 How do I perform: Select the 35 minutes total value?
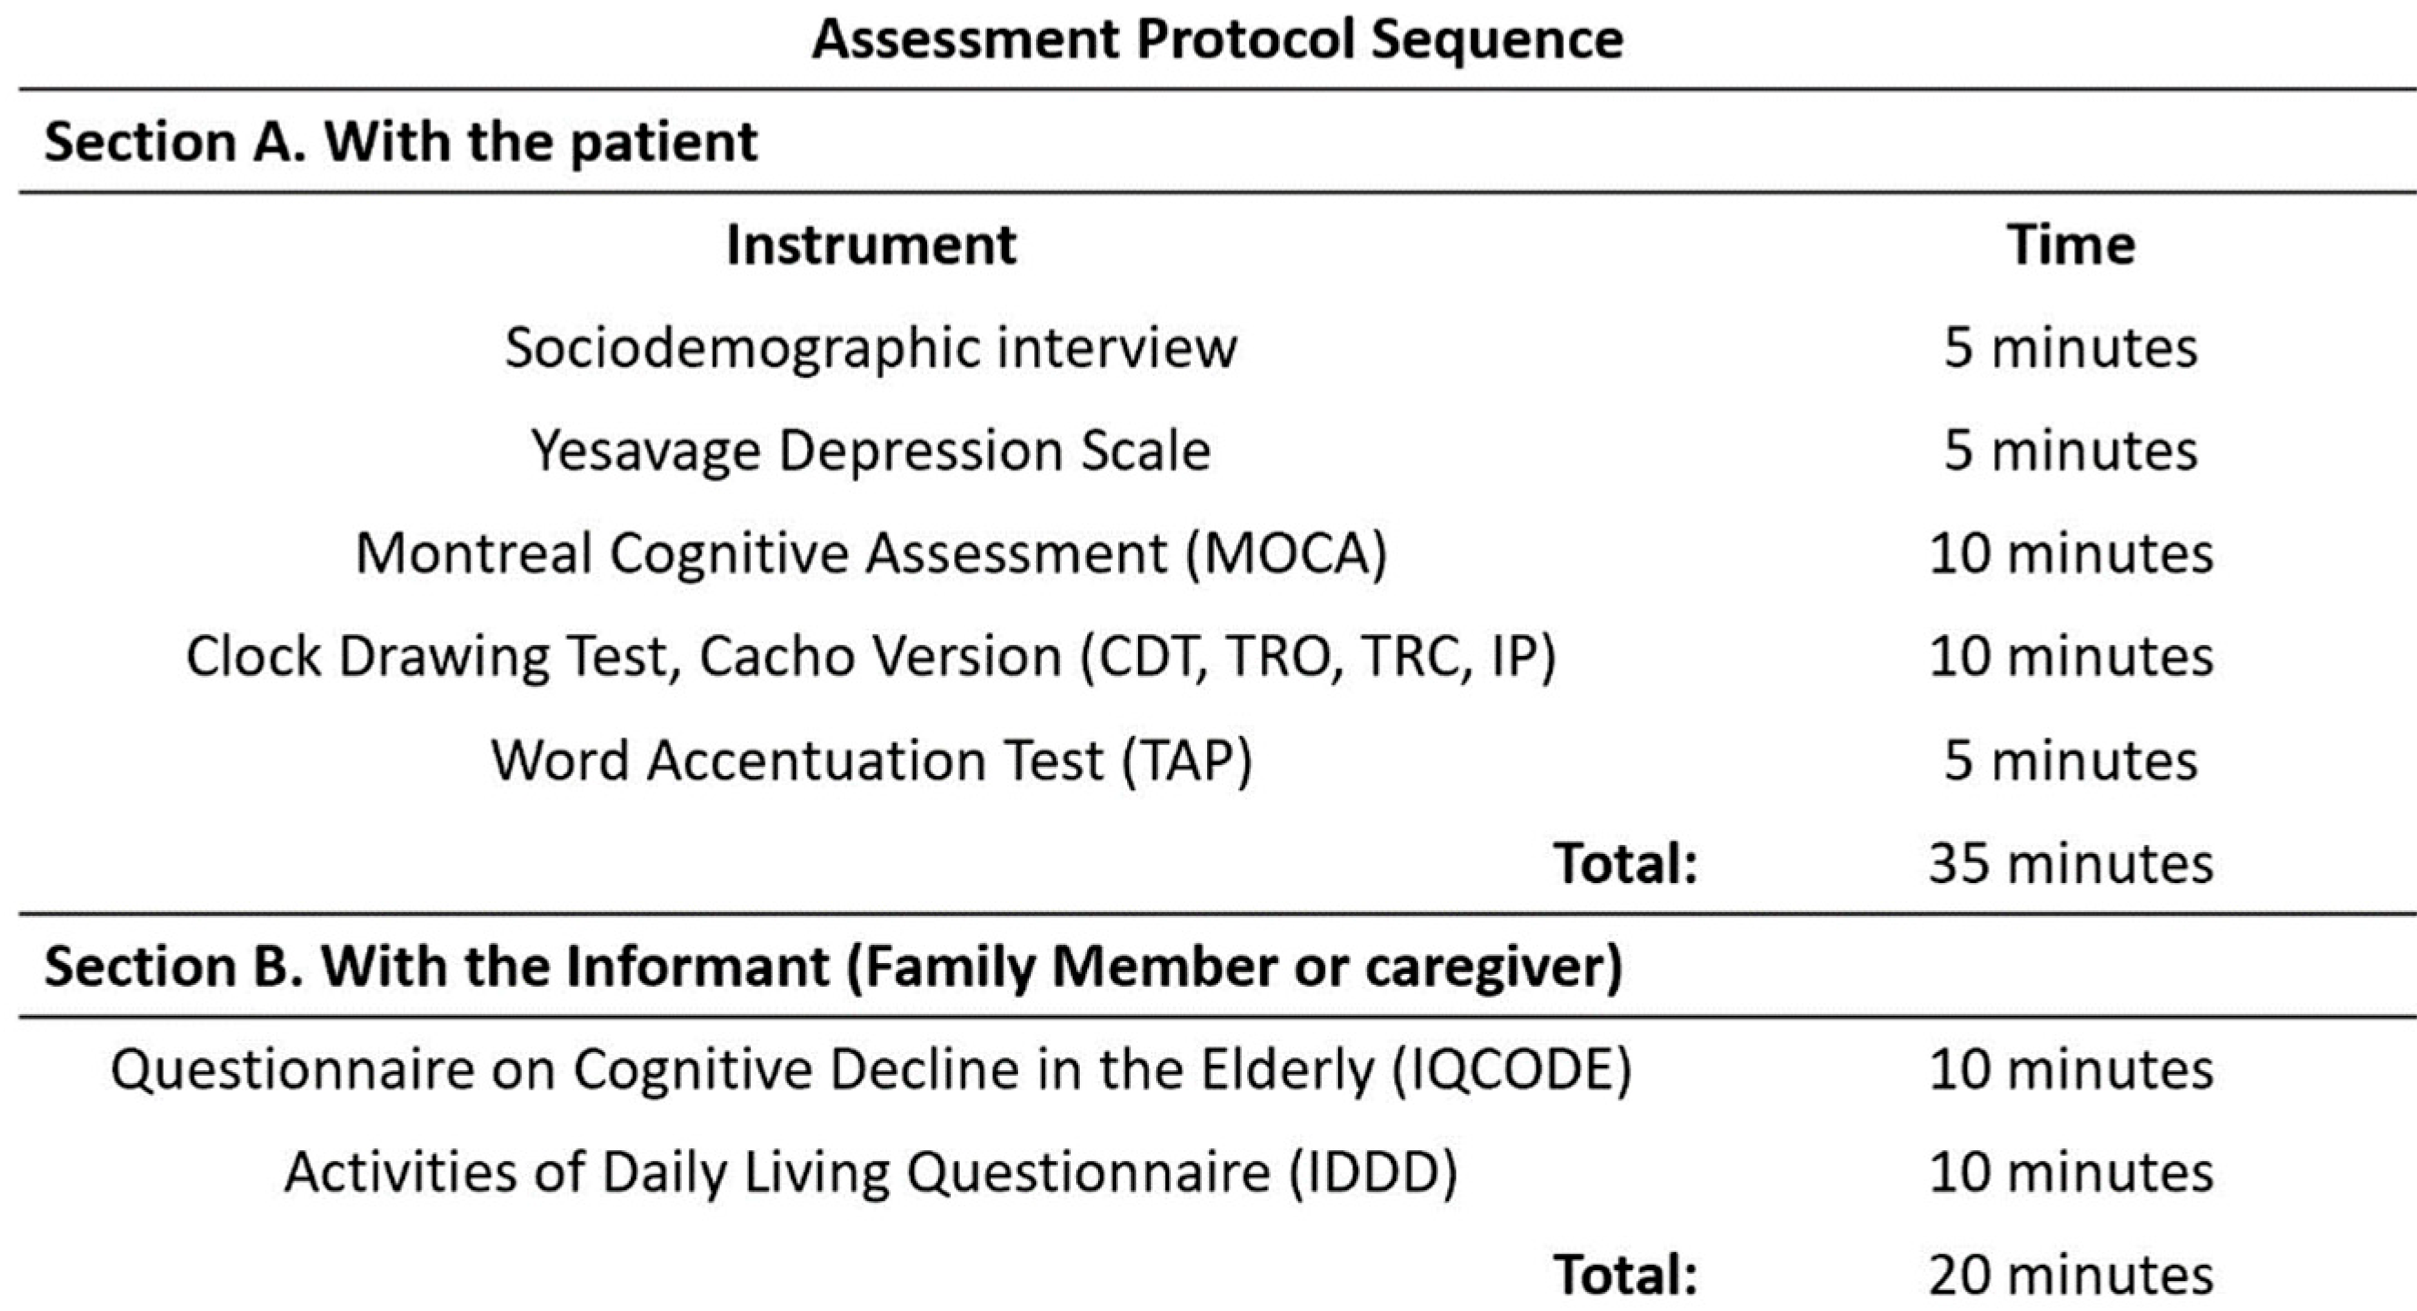2071,863
